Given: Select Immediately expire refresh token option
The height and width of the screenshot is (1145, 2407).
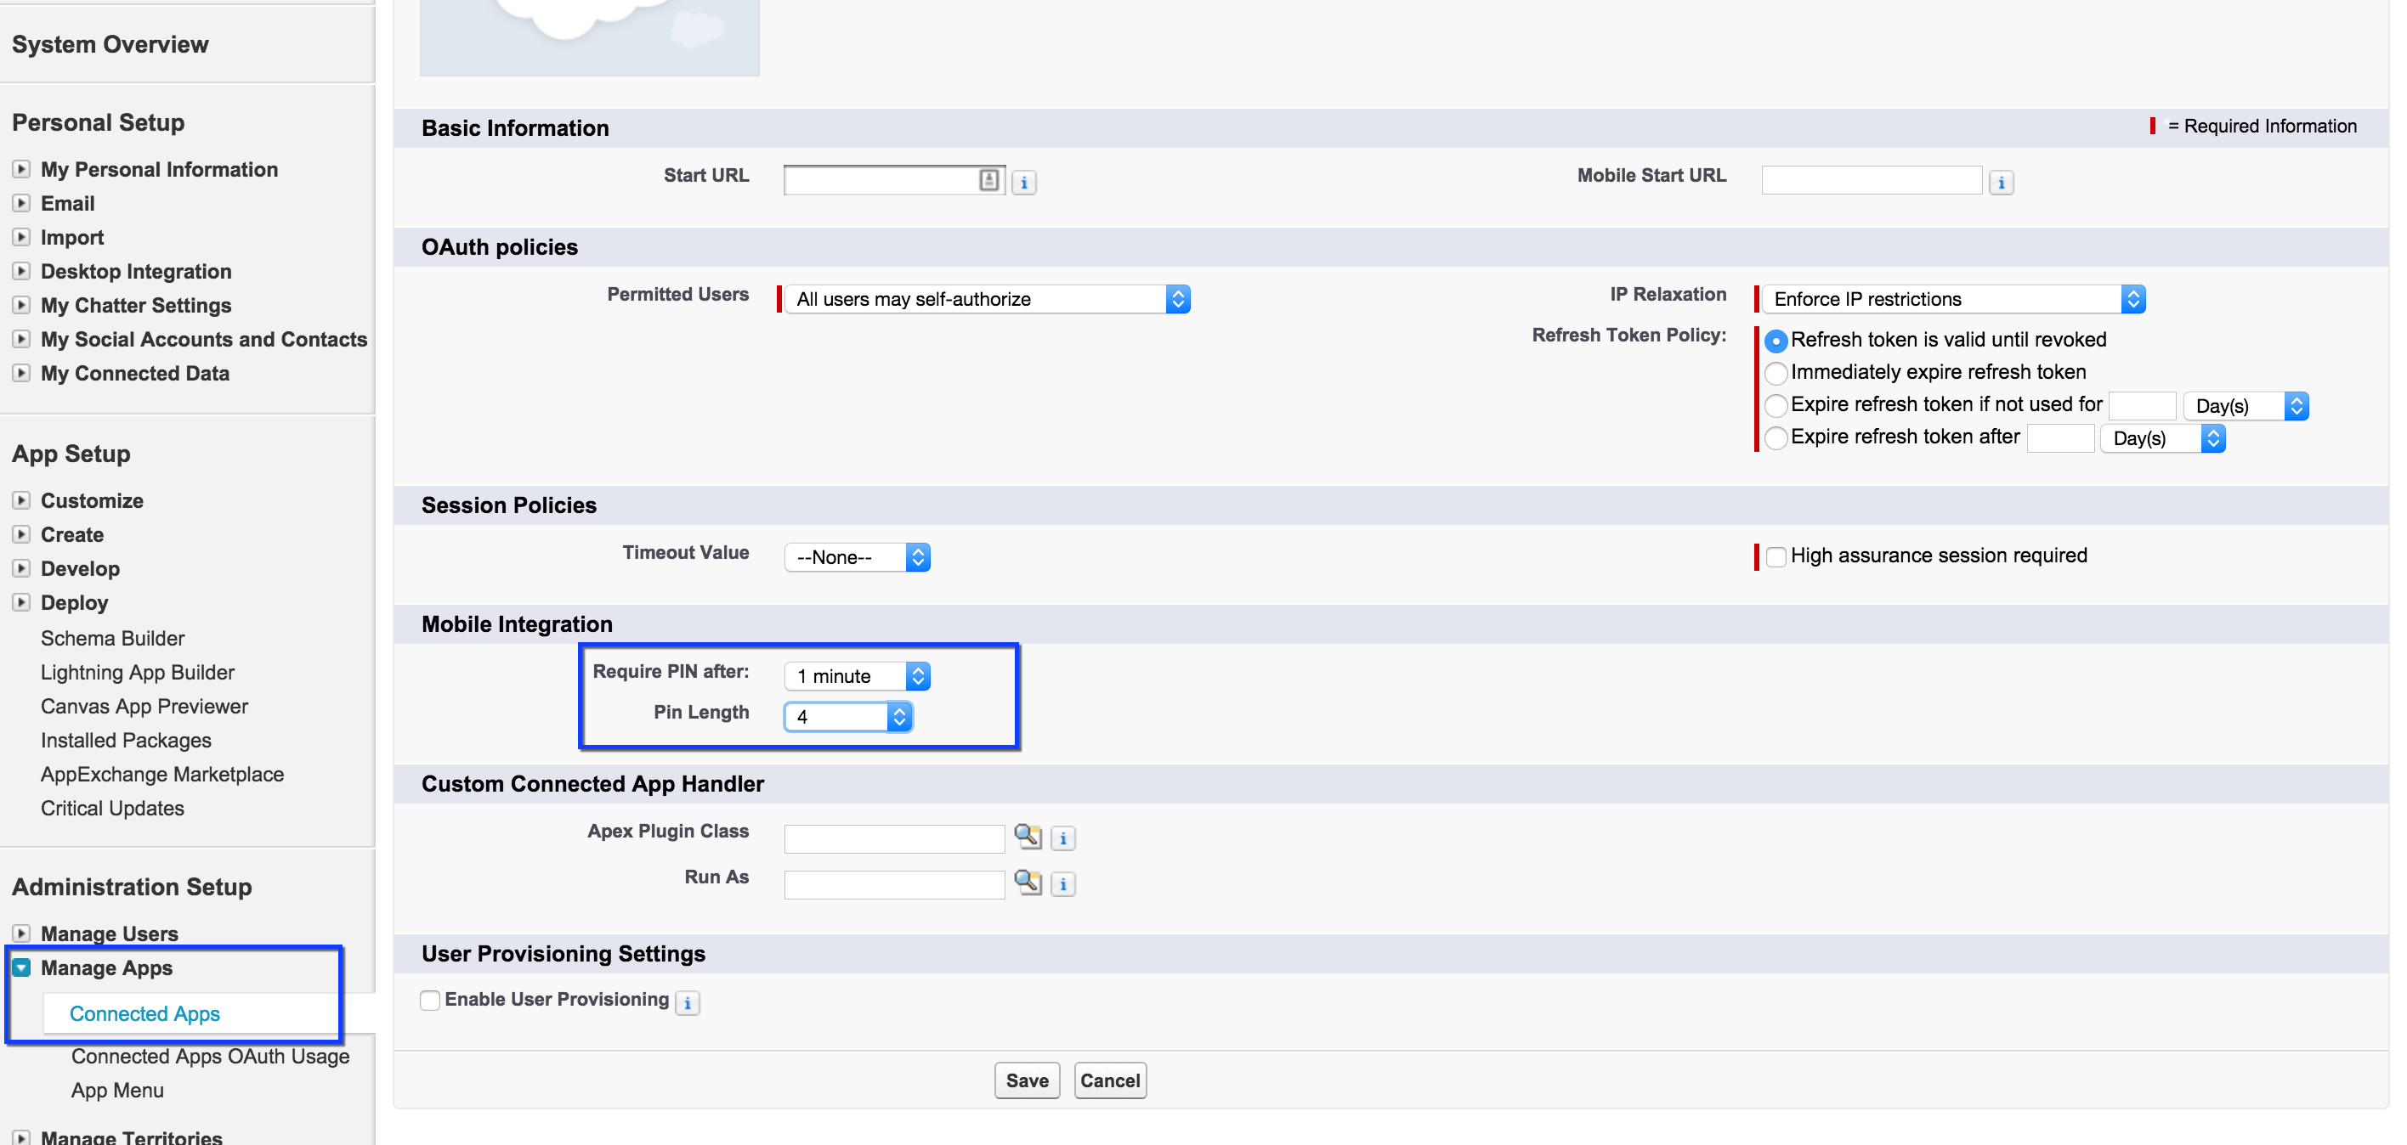Looking at the screenshot, I should 1776,374.
